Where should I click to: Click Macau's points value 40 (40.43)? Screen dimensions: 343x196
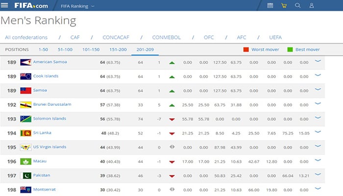point(110,162)
